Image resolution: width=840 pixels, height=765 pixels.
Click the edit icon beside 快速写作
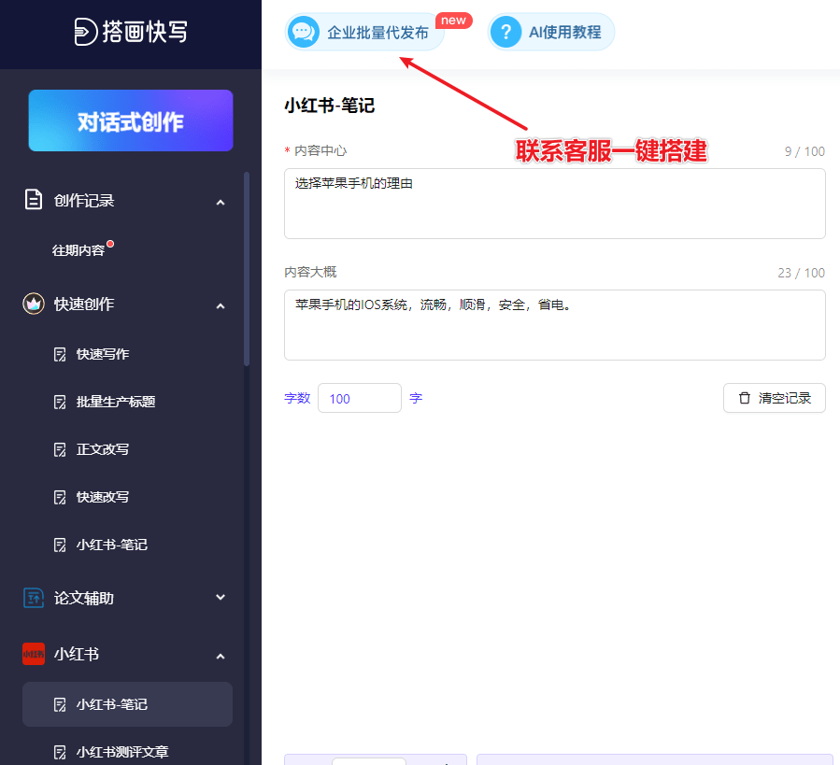pyautogui.click(x=60, y=355)
